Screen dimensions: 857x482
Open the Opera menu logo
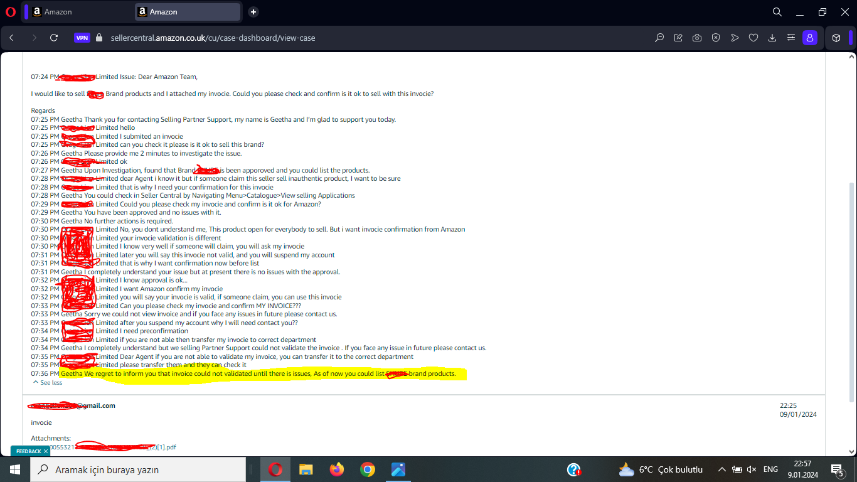click(x=10, y=12)
